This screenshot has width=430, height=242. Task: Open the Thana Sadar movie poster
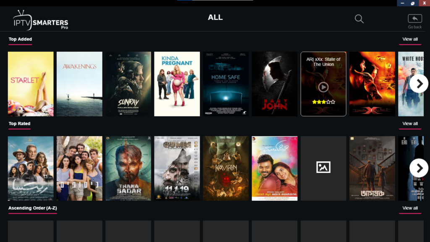coord(128,168)
